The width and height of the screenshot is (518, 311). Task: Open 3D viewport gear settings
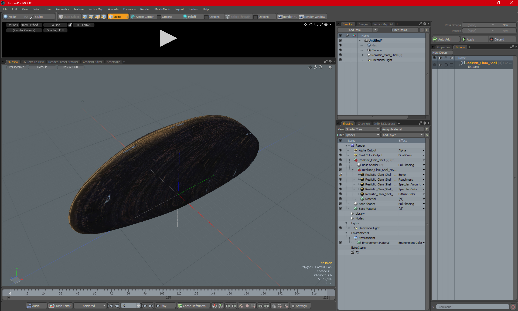tap(330, 67)
